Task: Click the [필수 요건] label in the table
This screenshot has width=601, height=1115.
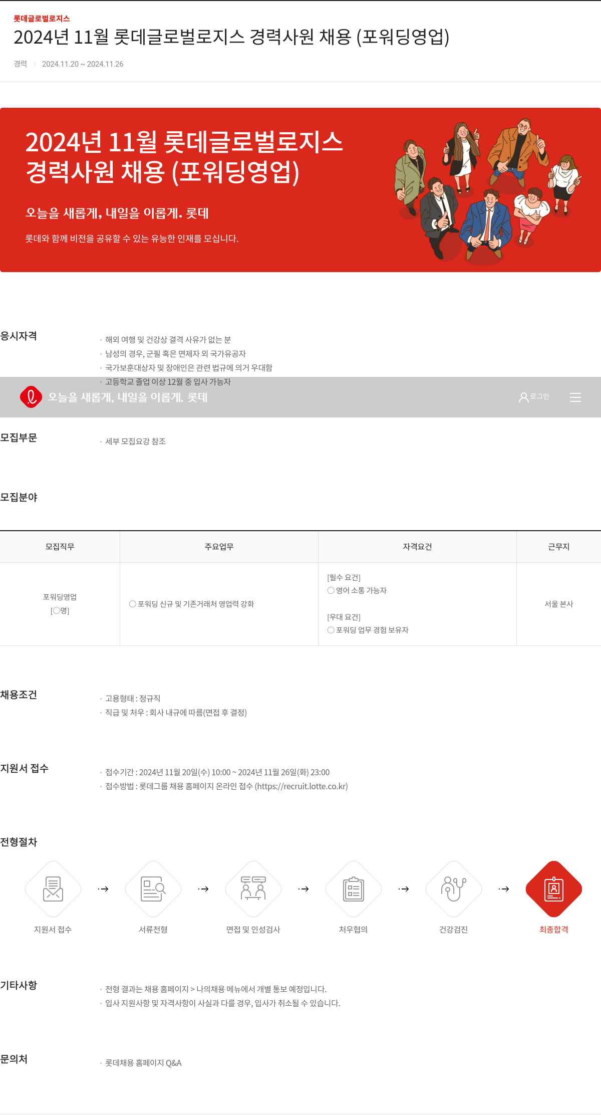Action: coord(344,577)
